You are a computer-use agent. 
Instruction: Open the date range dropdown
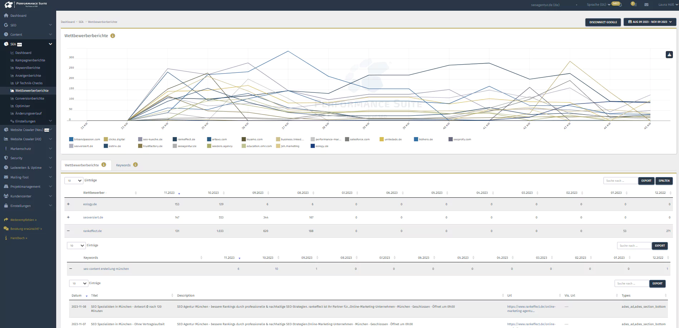(650, 22)
